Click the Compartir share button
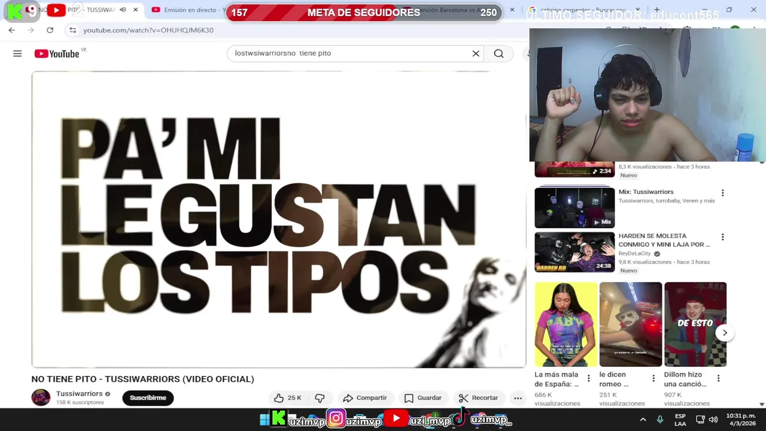Image resolution: width=766 pixels, height=431 pixels. pos(364,397)
